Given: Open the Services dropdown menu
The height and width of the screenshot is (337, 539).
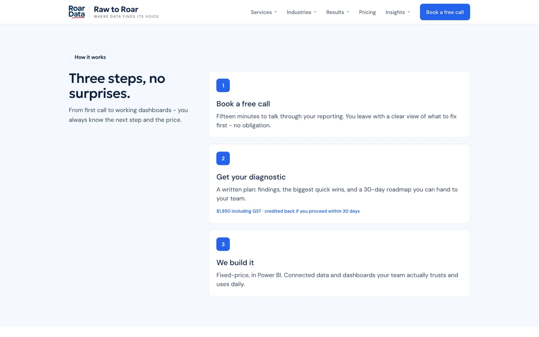Looking at the screenshot, I should coord(264,12).
